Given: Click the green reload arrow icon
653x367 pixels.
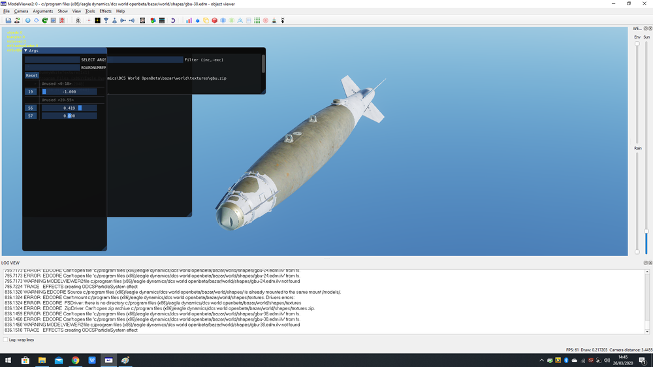Looking at the screenshot, I should pos(44,20).
